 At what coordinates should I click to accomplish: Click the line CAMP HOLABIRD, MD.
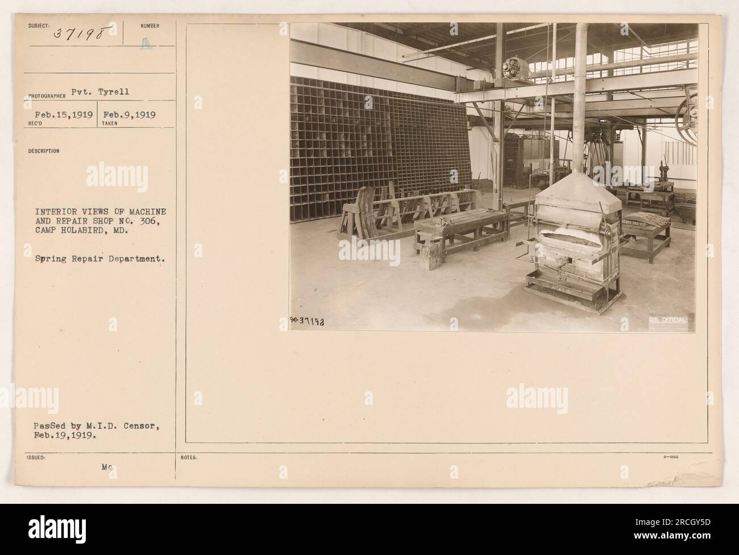click(x=84, y=231)
